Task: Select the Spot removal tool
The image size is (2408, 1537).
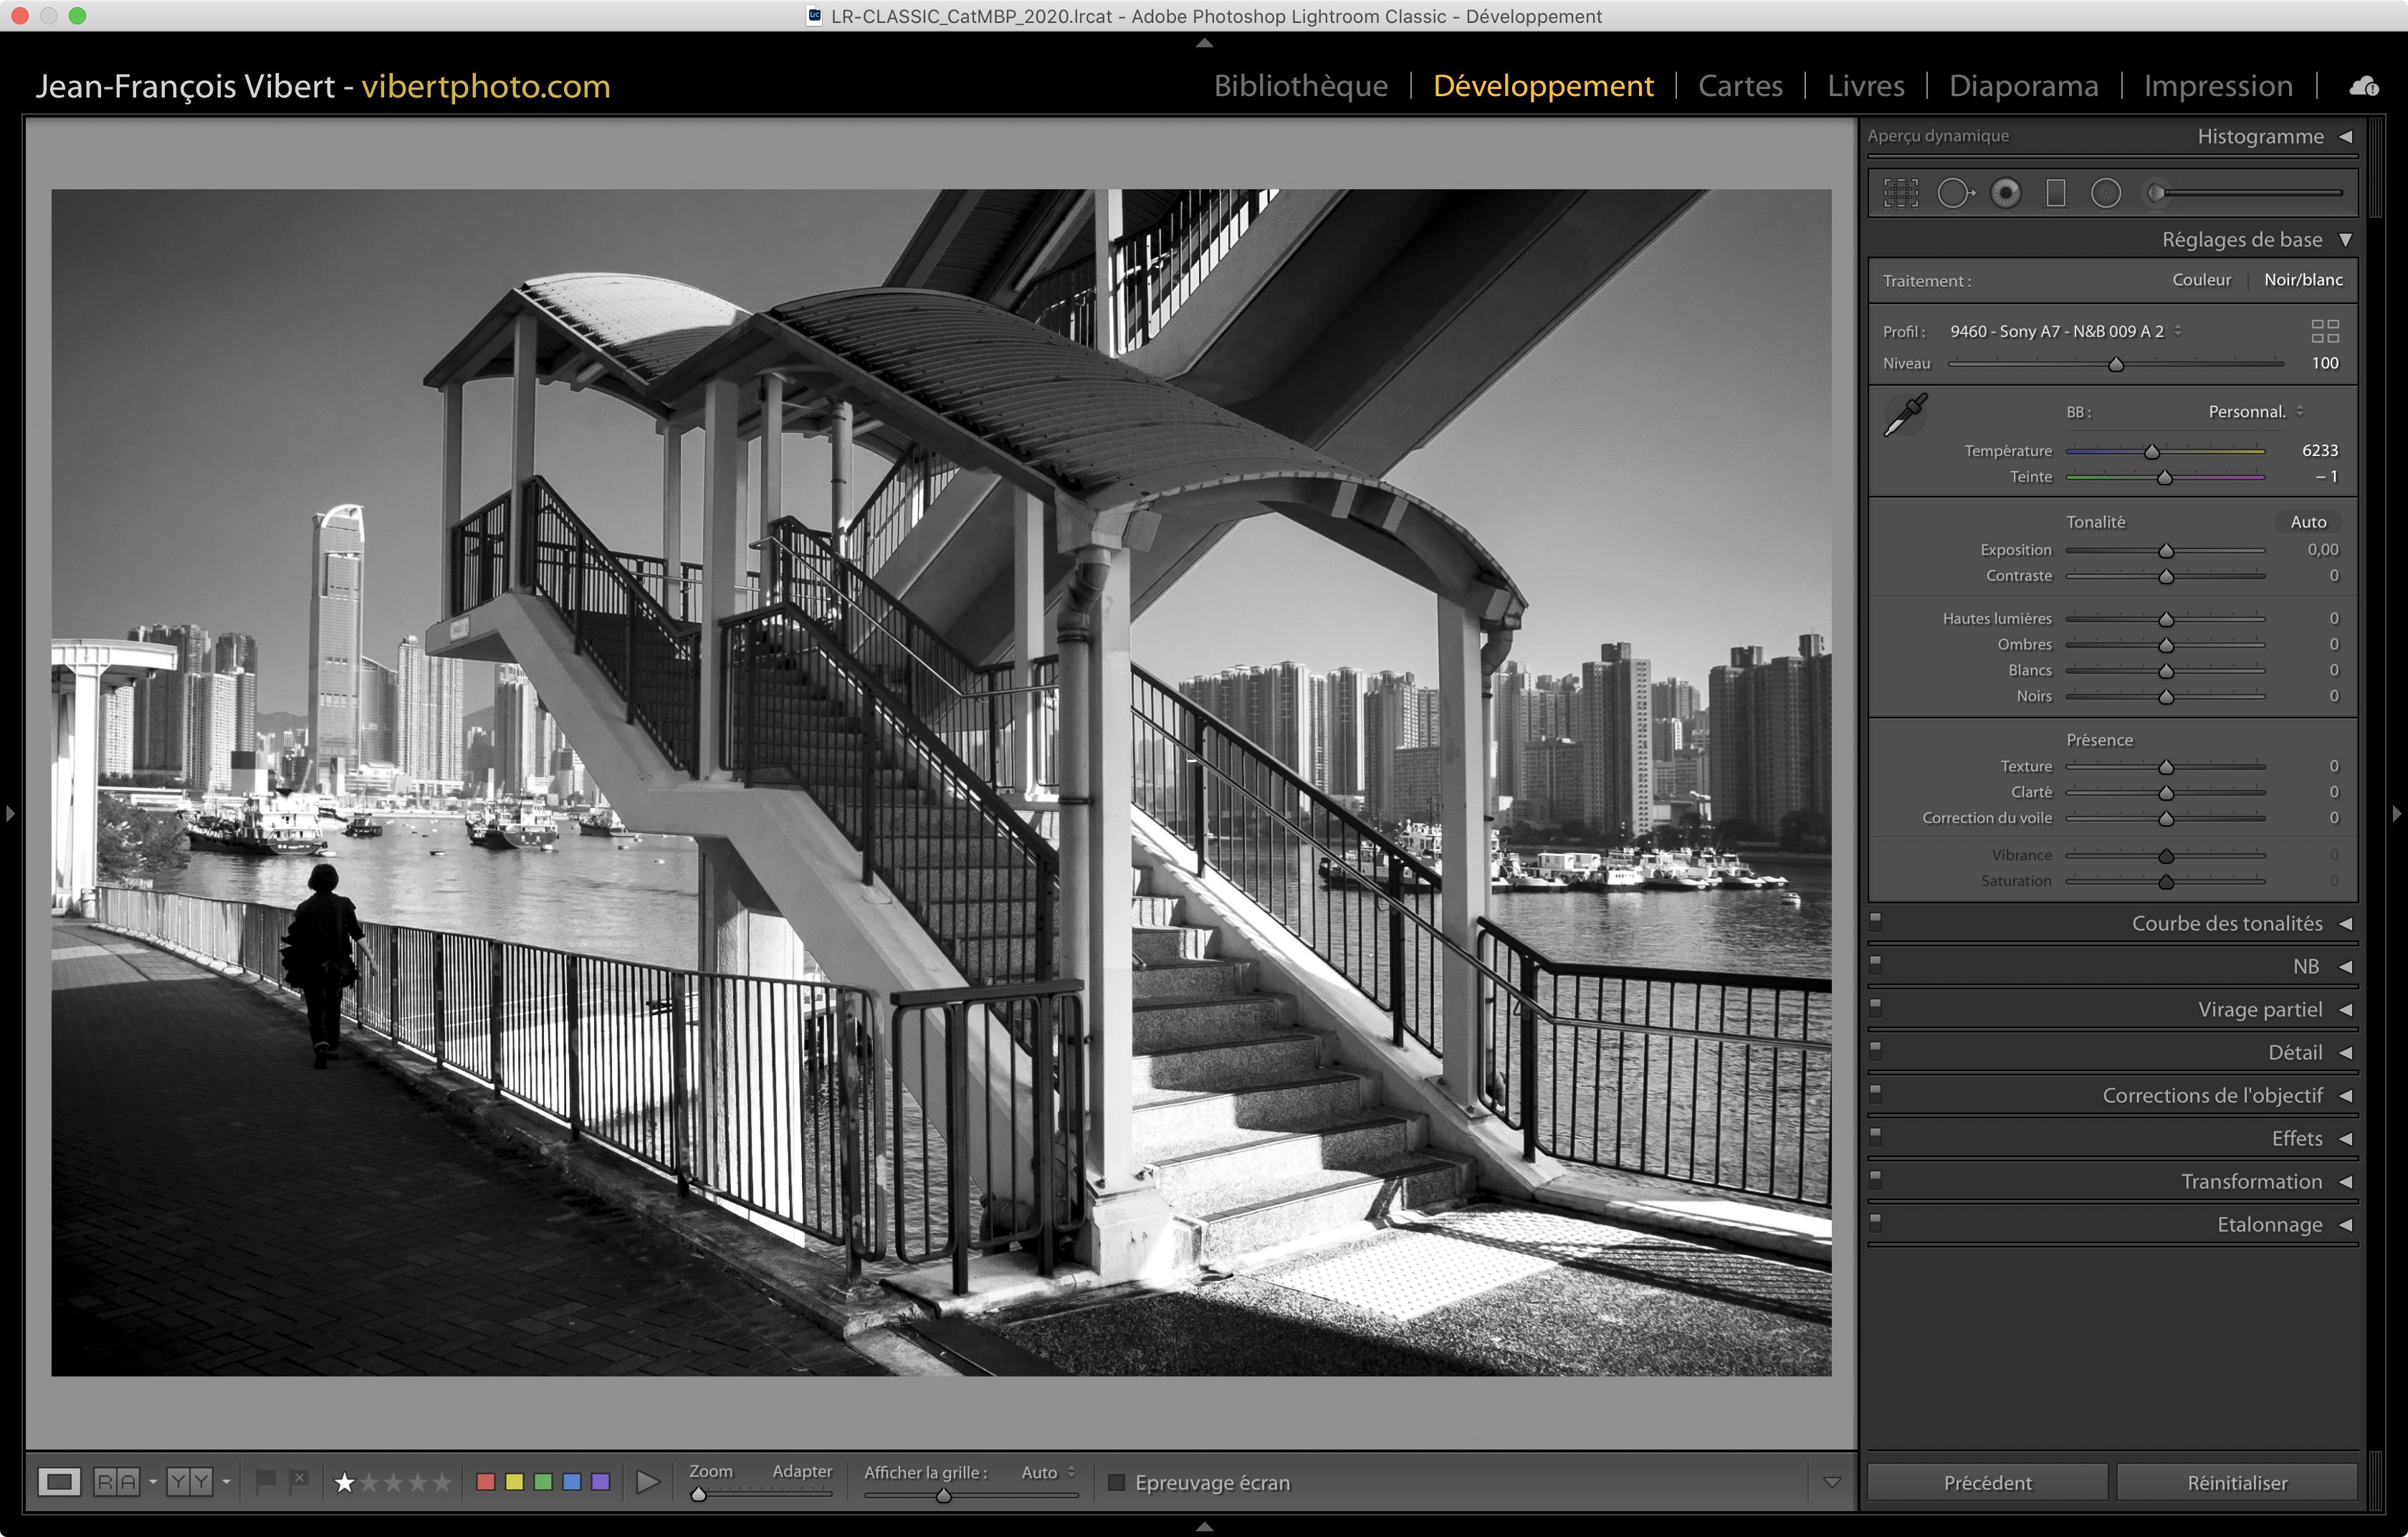Action: click(x=1954, y=193)
